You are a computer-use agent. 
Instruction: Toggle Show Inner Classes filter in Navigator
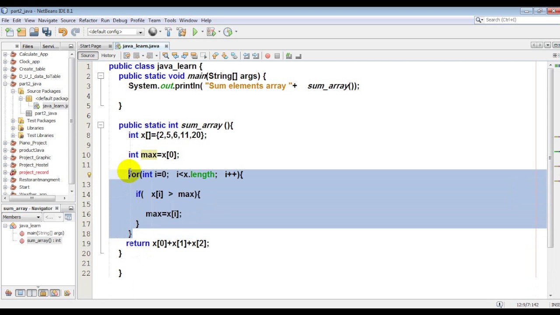(54, 293)
